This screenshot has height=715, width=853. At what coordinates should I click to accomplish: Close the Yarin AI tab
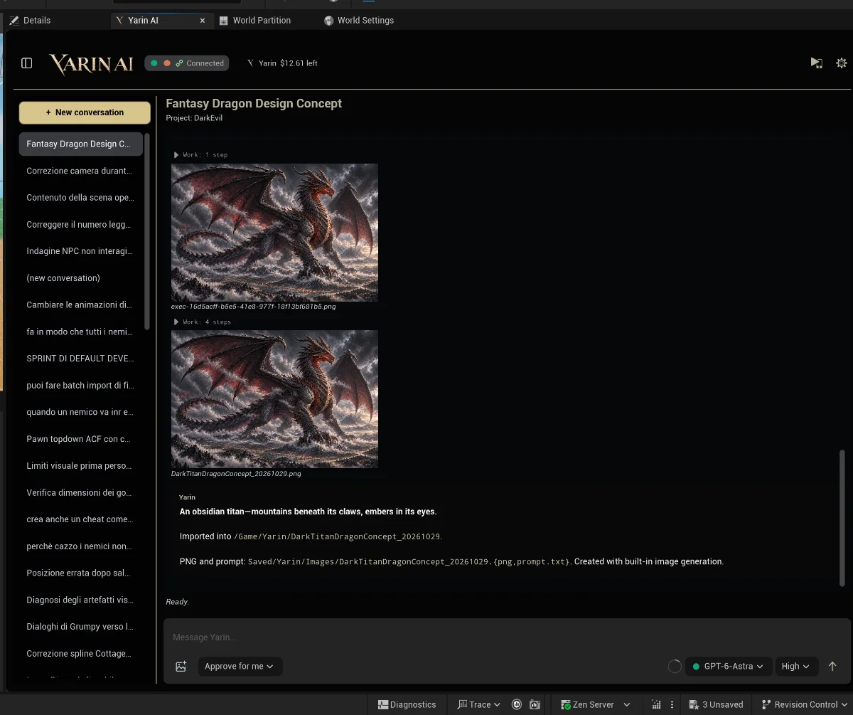tap(203, 21)
